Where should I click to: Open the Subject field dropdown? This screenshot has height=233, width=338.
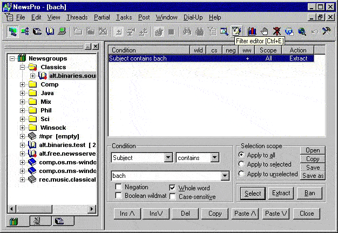click(168, 158)
